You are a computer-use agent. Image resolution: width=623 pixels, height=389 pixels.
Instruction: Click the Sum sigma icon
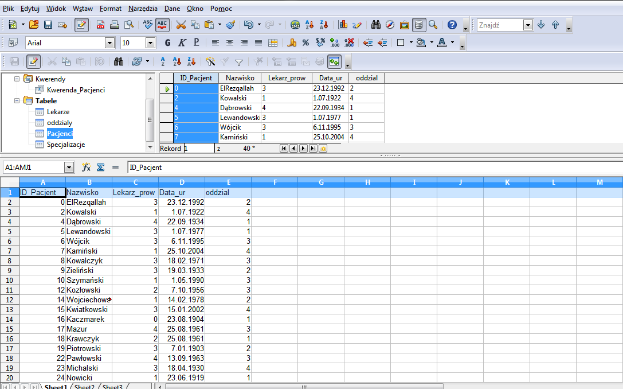(x=100, y=168)
